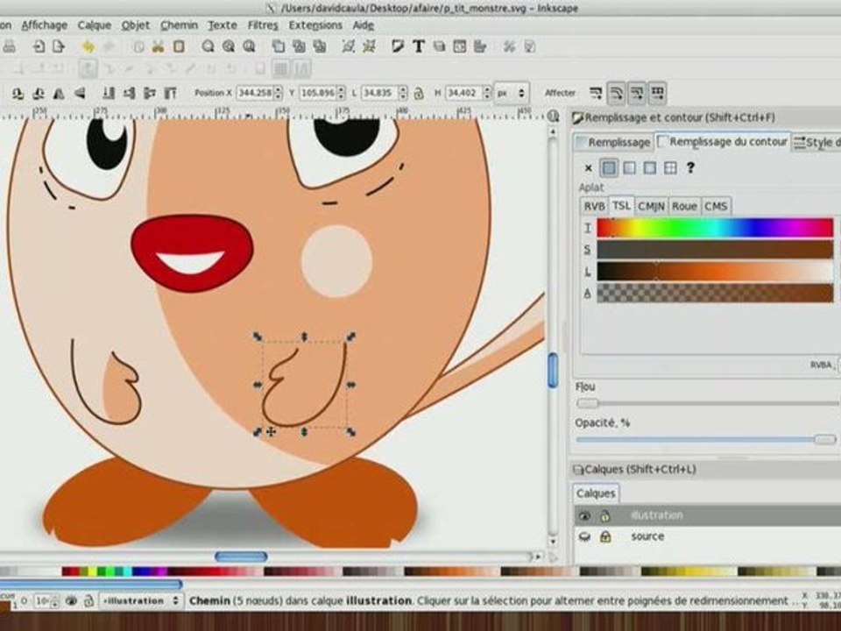Image resolution: width=841 pixels, height=631 pixels.
Task: Switch to the RVB color tab
Action: pos(594,206)
